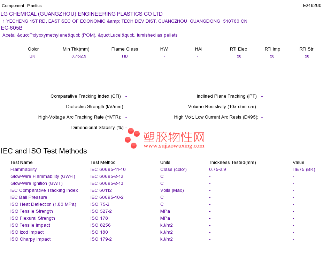
Task: Click the Dielectric Strength (kV/mm) label
Action: pyautogui.click(x=95, y=106)
